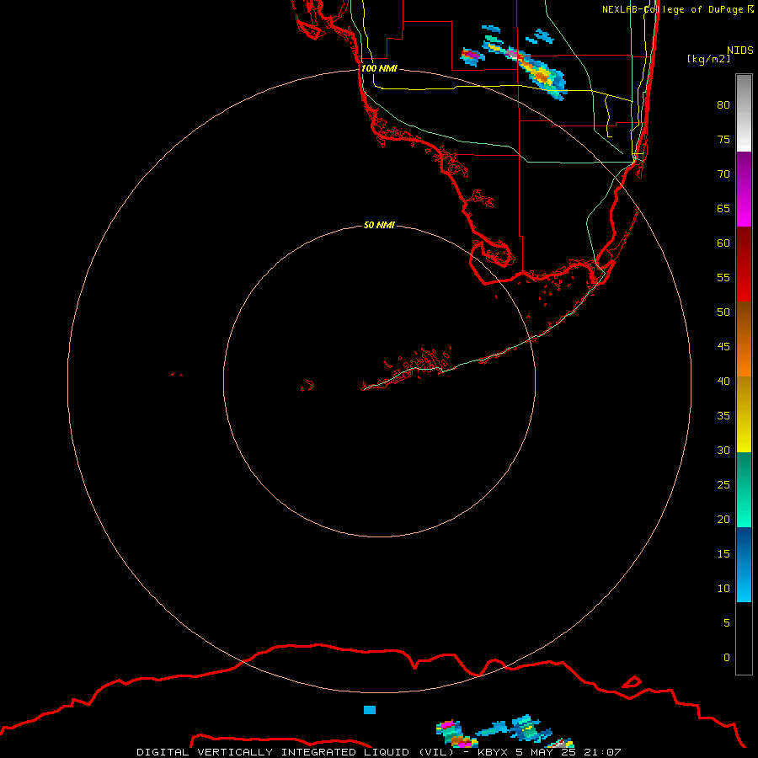Click the NIDS label above the scale
The width and height of the screenshot is (758, 758).
[x=739, y=50]
